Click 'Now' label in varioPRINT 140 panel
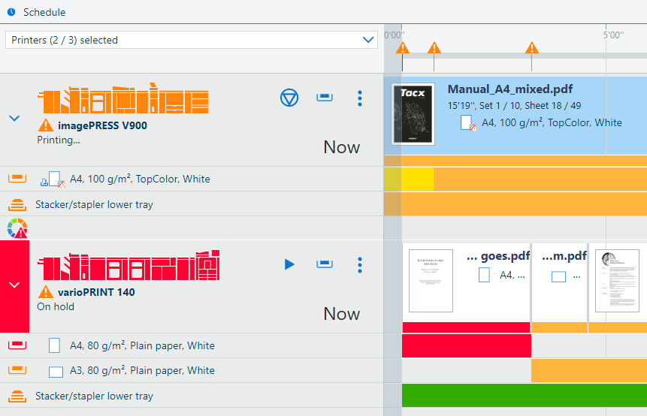 pyautogui.click(x=342, y=314)
